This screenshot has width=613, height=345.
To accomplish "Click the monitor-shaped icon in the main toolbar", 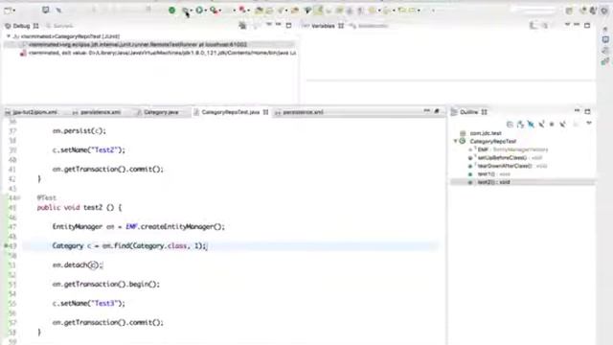I will [46, 10].
